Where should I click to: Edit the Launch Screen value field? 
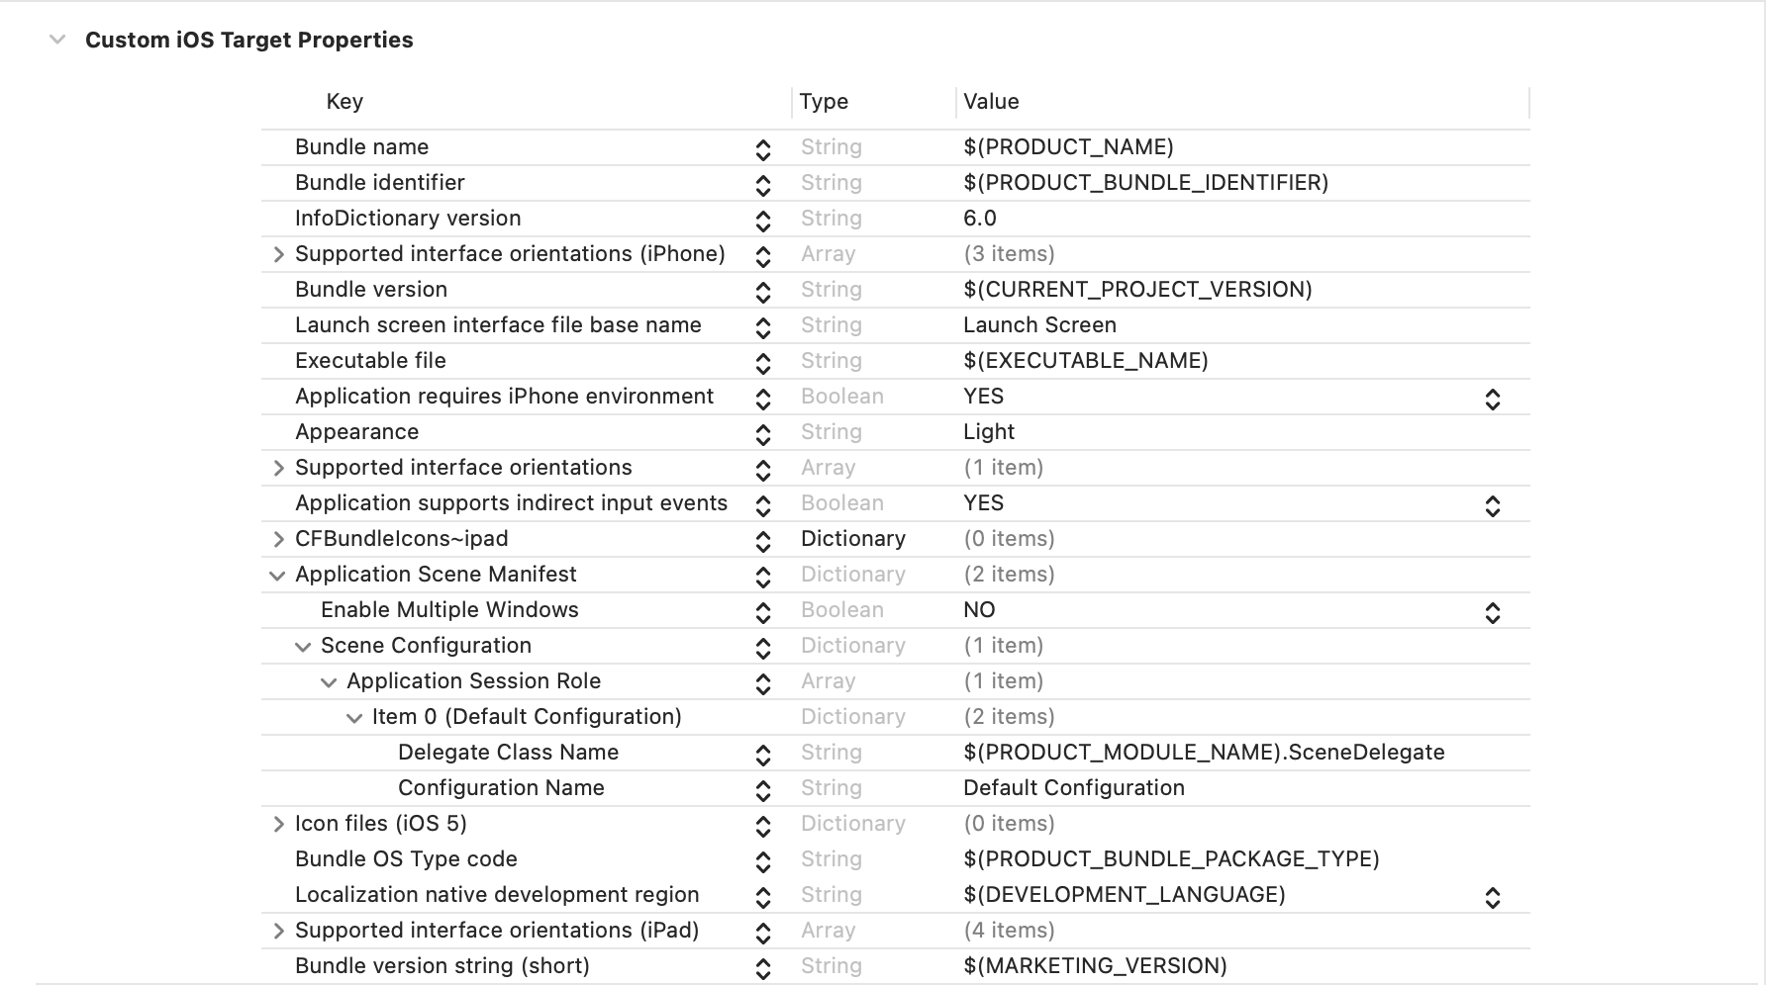pyautogui.click(x=1039, y=325)
